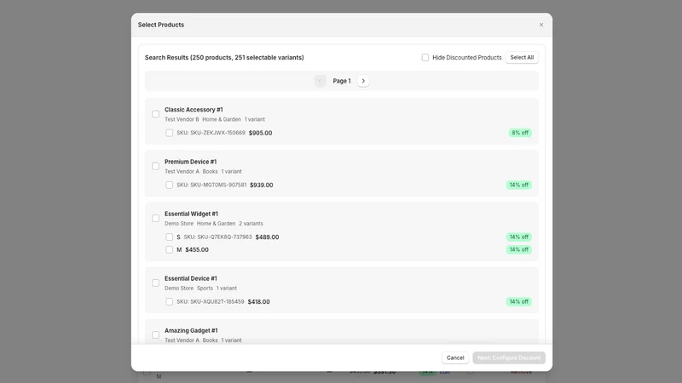Click the $418.00 price
Image resolution: width=682 pixels, height=383 pixels.
[x=259, y=302]
